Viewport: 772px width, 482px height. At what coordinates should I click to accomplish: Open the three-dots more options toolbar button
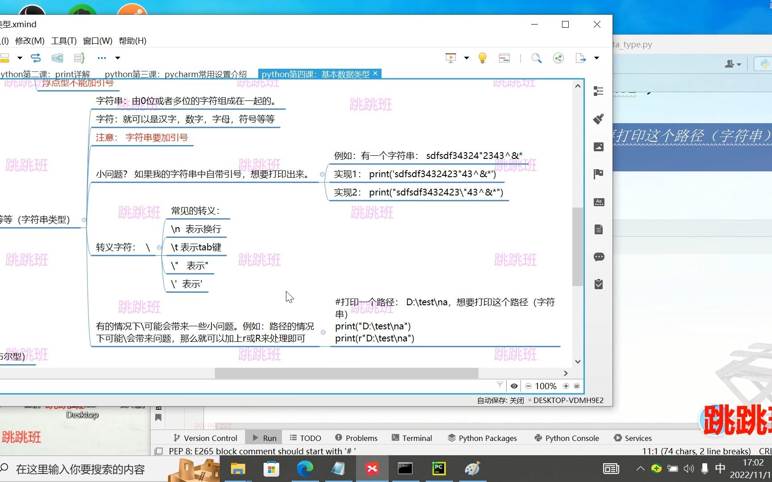102,58
